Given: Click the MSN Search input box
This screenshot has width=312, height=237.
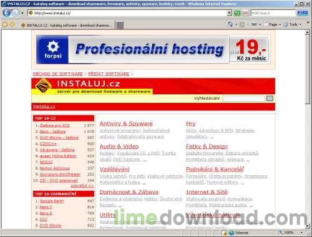Looking at the screenshot, I should (273, 13).
